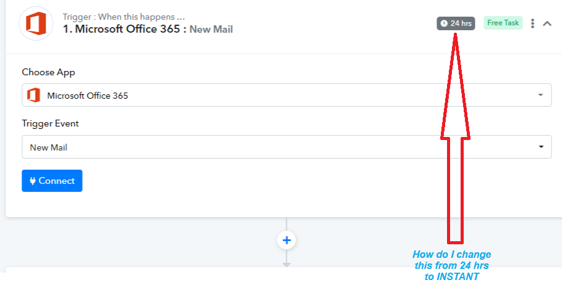Viewport: 562px width, 285px height.
Task: Click the Choose App label
Action: click(48, 72)
